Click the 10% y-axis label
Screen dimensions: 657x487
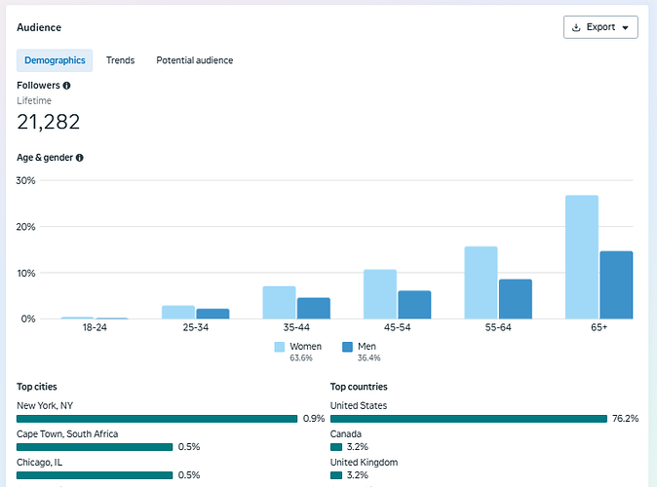[x=25, y=274]
